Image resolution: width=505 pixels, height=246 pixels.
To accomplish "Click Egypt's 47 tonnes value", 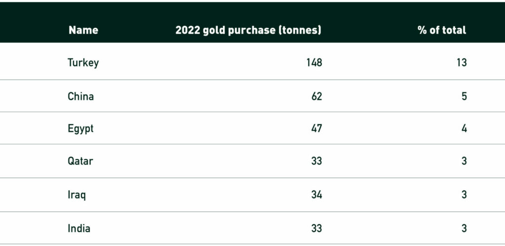I will point(317,128).
